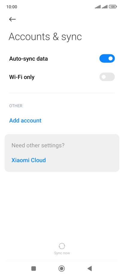
Task: Tap the Sync now text label
Action: point(62,253)
